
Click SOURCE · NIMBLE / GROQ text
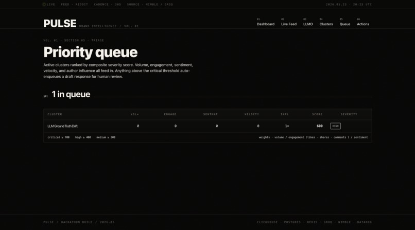(x=150, y=5)
